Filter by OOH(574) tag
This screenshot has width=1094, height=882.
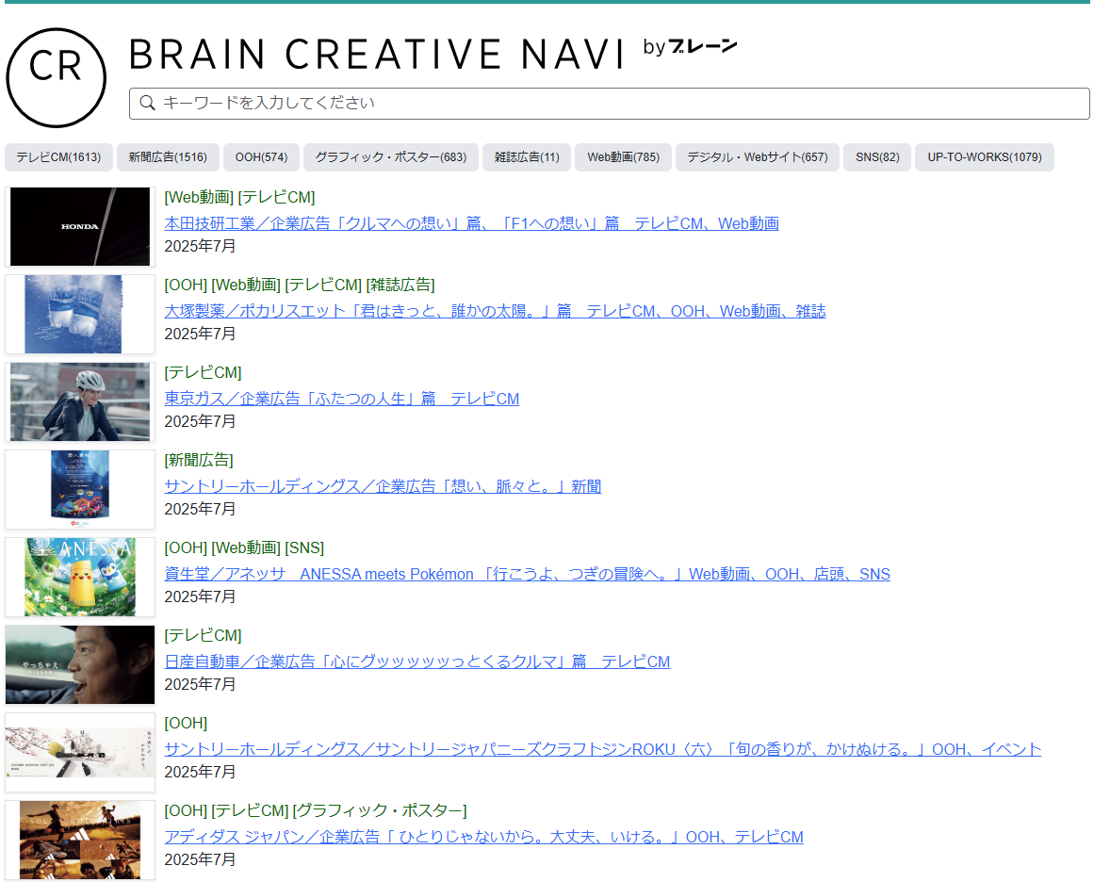(x=261, y=157)
